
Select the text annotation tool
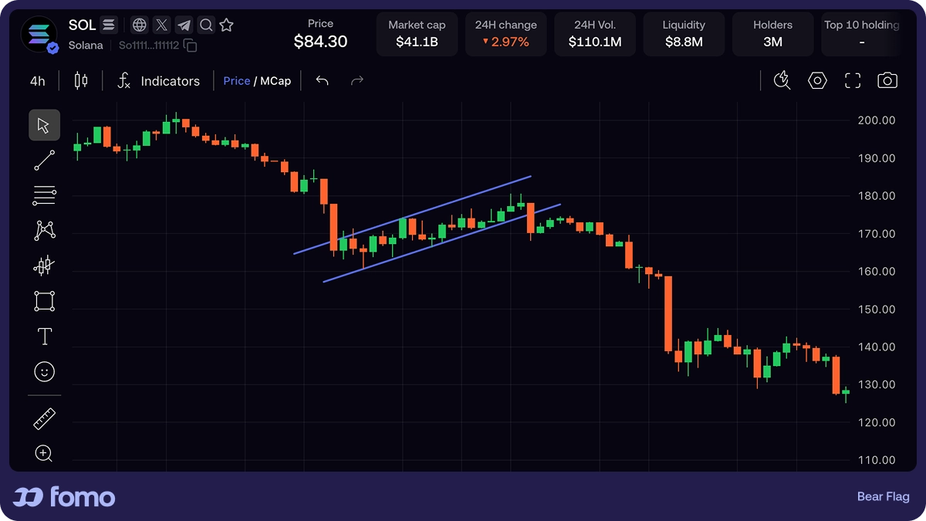pyautogui.click(x=45, y=337)
